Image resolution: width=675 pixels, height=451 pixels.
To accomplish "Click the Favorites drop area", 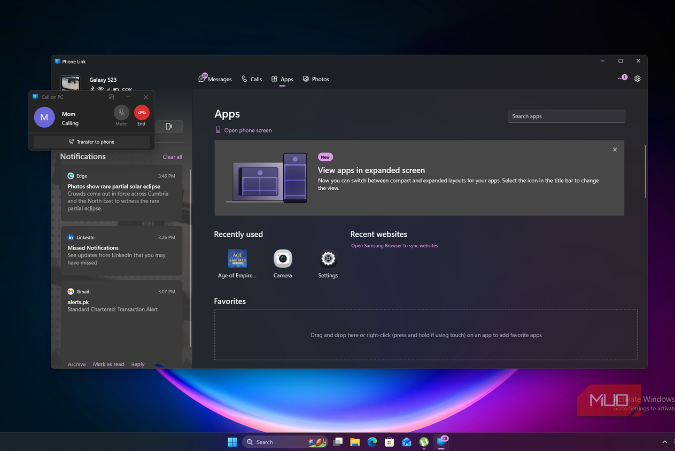I will [426, 335].
